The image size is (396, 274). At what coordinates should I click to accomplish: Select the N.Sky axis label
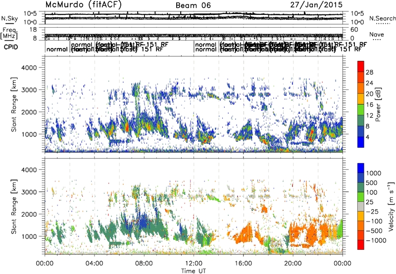[9, 18]
